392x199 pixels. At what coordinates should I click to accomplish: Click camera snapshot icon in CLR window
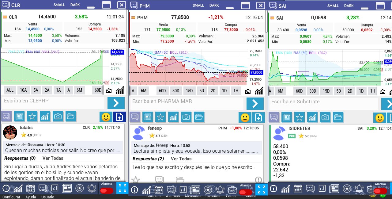pos(58,117)
